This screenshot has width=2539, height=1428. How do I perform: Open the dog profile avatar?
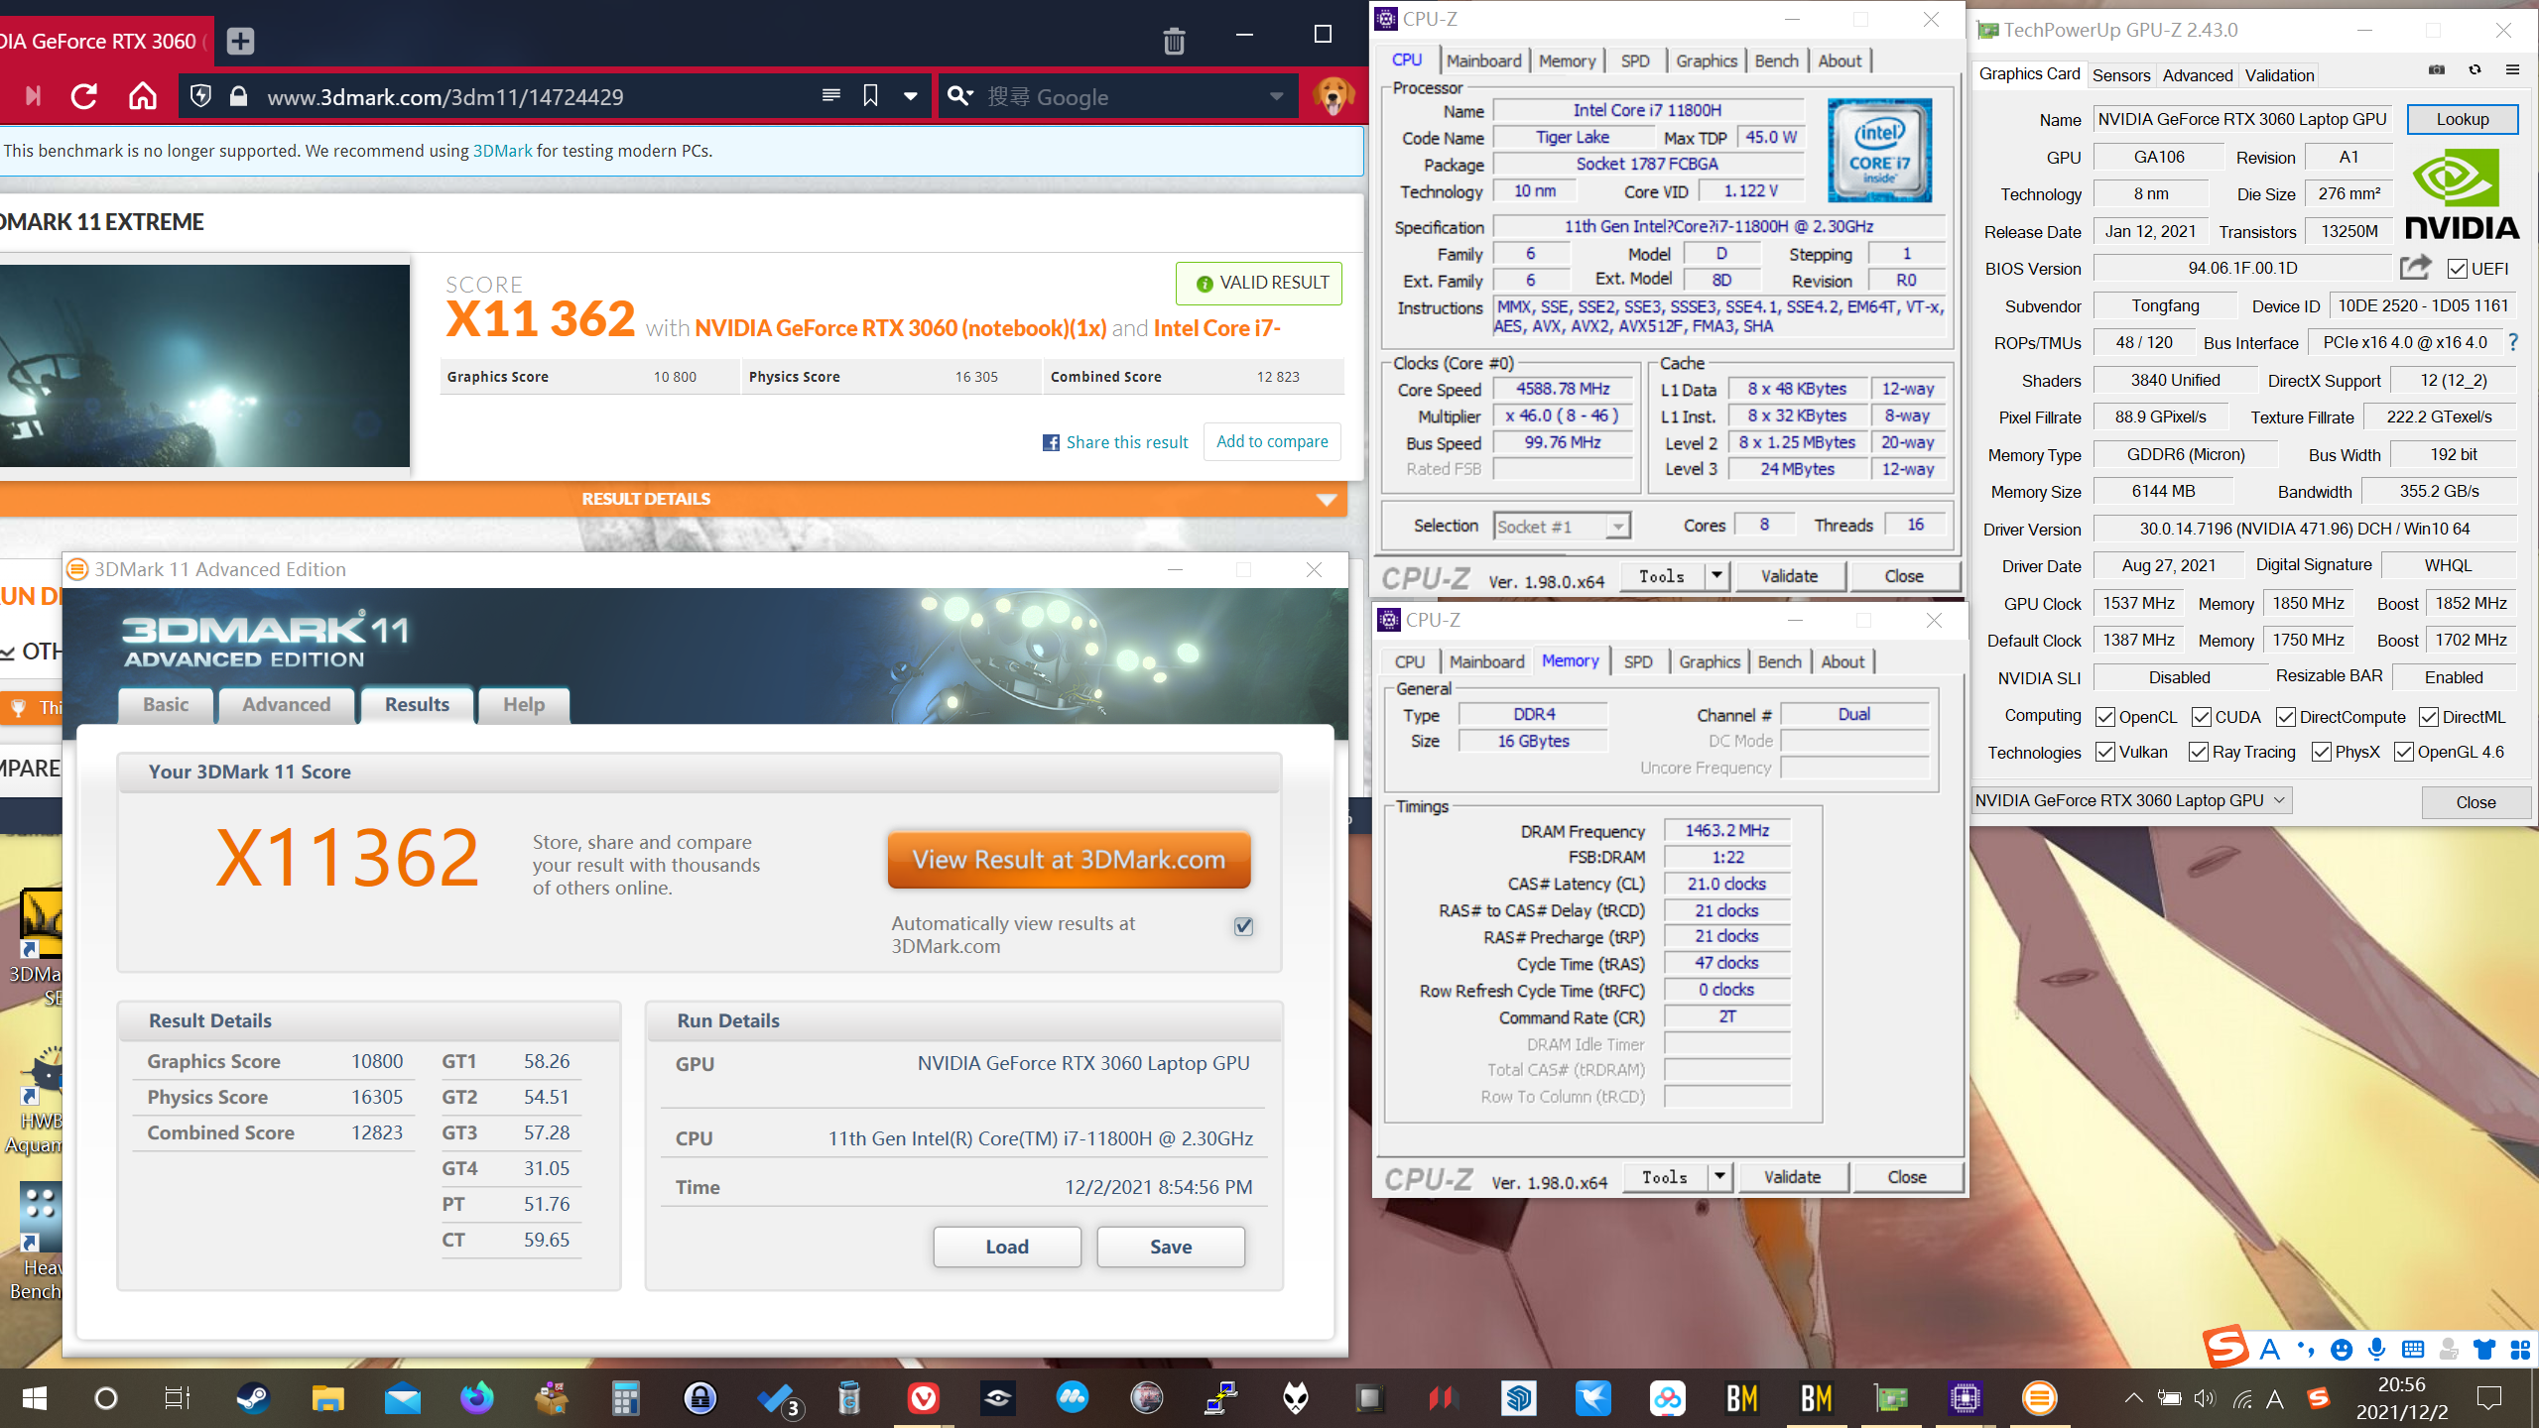point(1333,96)
